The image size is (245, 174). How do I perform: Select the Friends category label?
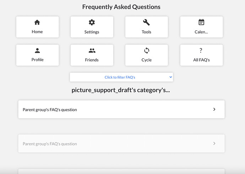[x=92, y=60]
